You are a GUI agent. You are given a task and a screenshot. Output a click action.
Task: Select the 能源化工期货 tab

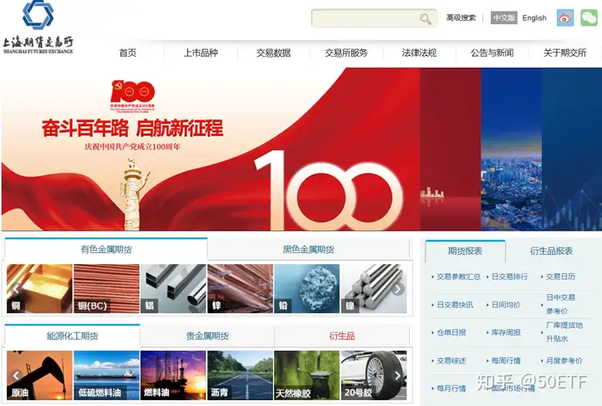pyautogui.click(x=73, y=336)
